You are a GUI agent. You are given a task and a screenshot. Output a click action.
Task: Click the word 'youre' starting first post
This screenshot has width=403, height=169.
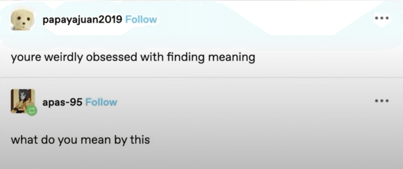[x=25, y=57]
